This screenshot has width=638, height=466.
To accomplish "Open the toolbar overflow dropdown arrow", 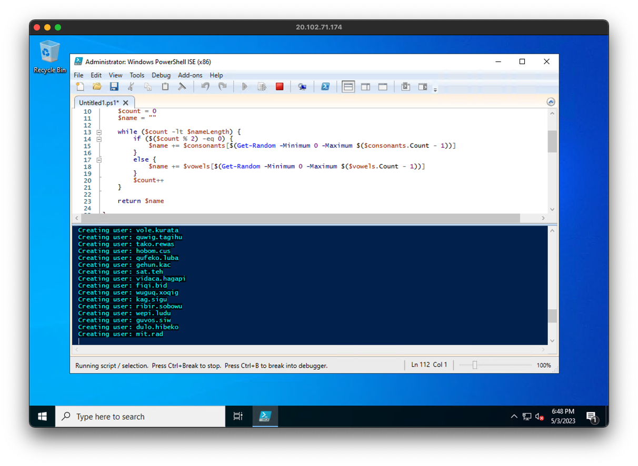I will (435, 89).
